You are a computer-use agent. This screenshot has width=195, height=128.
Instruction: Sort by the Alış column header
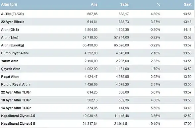click(x=94, y=5)
